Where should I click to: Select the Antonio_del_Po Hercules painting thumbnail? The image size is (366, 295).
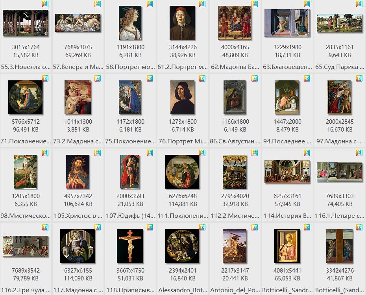point(235,246)
